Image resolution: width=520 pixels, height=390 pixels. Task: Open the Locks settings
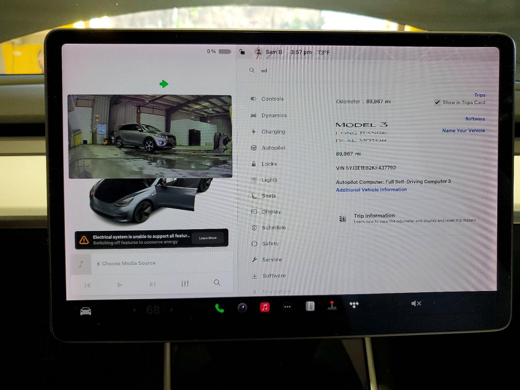pyautogui.click(x=264, y=164)
